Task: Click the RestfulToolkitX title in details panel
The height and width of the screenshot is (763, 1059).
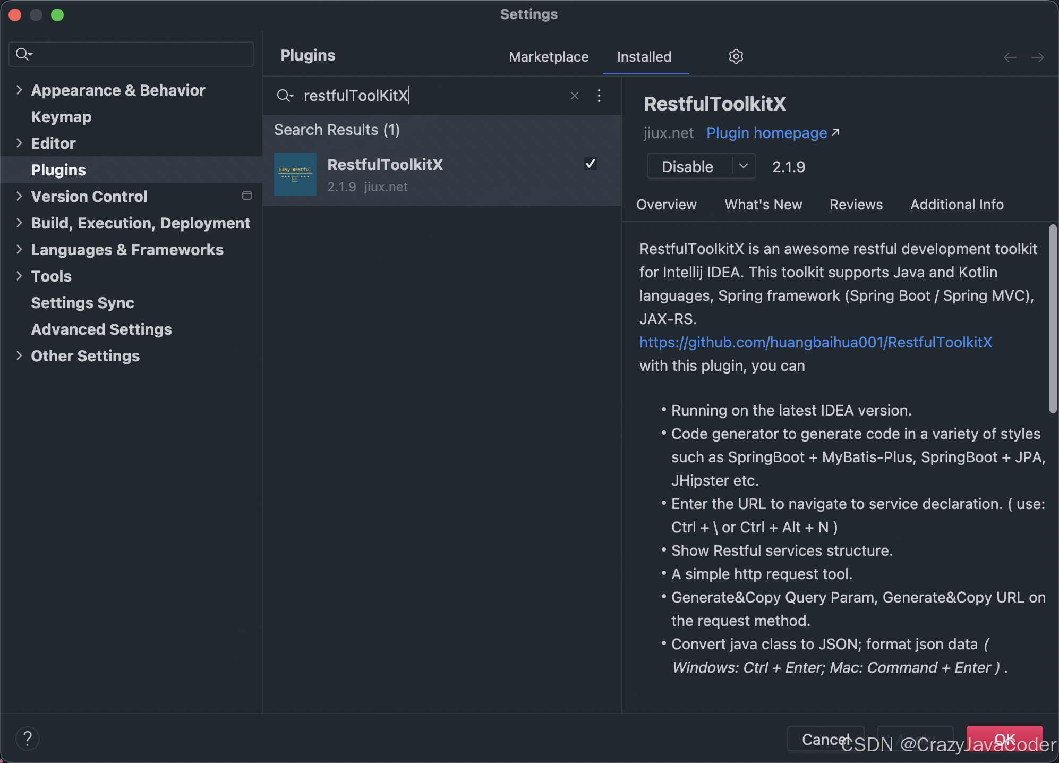Action: [715, 104]
